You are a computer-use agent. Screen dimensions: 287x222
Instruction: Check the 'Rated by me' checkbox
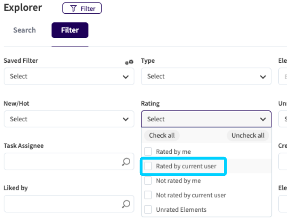[148, 151]
